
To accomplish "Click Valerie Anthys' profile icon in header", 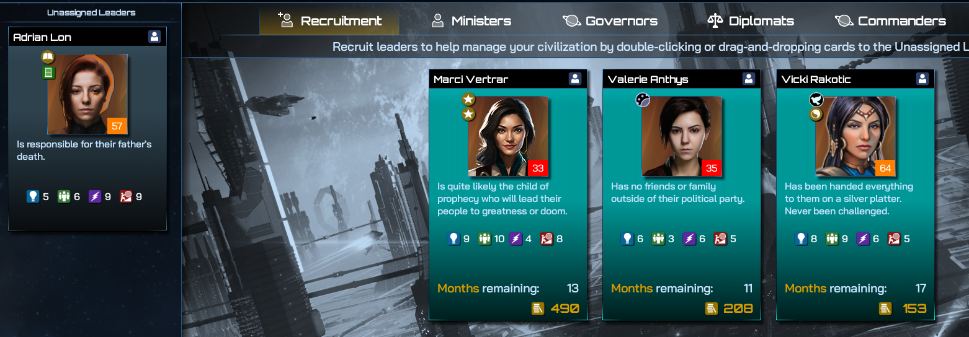I will [749, 79].
